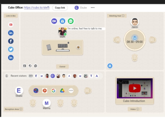The height and width of the screenshot is (119, 165).
Task: Click the More button on reception table
Action: coord(71,91)
